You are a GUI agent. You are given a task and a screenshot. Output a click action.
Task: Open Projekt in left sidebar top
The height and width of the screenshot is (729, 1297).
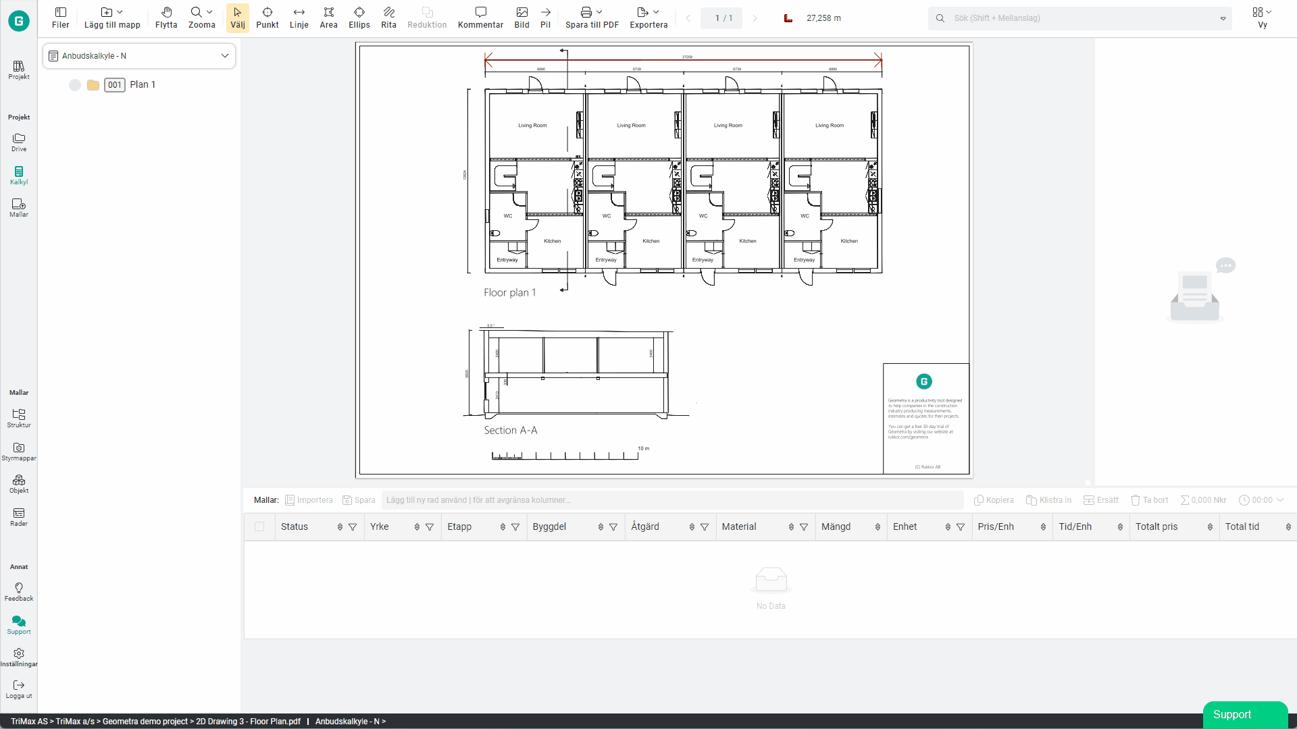[x=19, y=70]
